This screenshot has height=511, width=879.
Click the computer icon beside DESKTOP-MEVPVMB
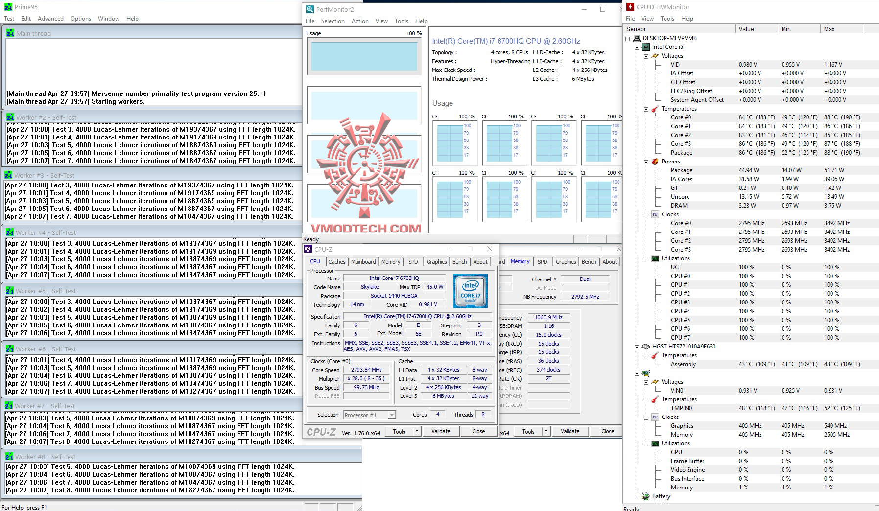pyautogui.click(x=637, y=38)
